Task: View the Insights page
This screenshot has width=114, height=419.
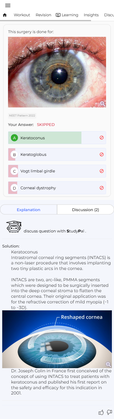Action: click(91, 15)
